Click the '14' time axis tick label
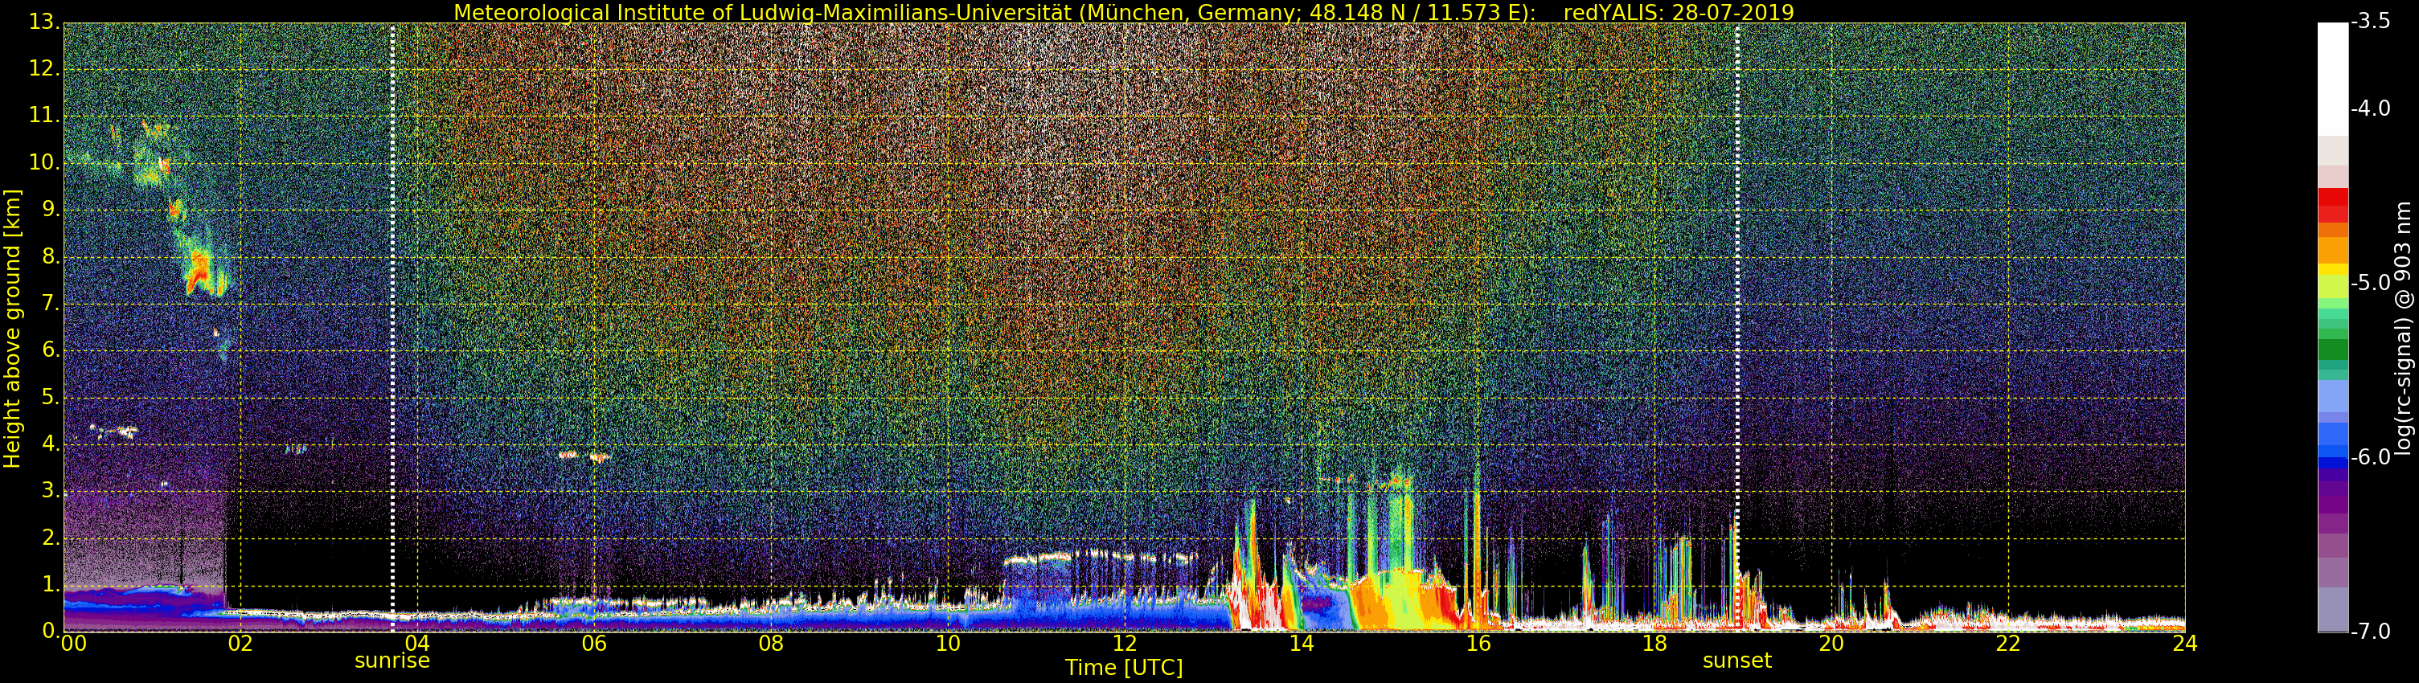This screenshot has height=683, width=2419. click(x=1302, y=644)
